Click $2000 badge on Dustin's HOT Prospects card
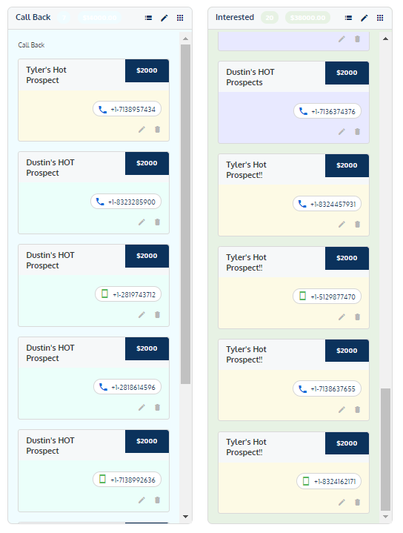This screenshot has height=533, width=403. coord(347,73)
